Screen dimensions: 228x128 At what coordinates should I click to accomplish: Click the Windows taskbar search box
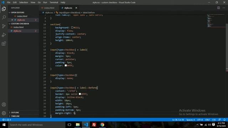point(36,125)
